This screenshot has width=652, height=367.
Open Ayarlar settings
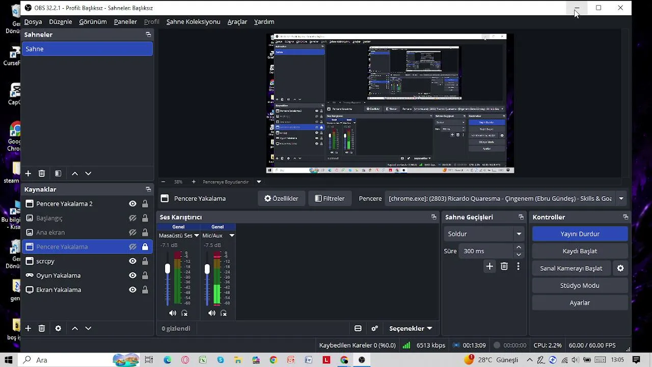pos(580,303)
